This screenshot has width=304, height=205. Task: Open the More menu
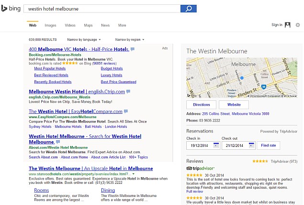click(x=122, y=25)
